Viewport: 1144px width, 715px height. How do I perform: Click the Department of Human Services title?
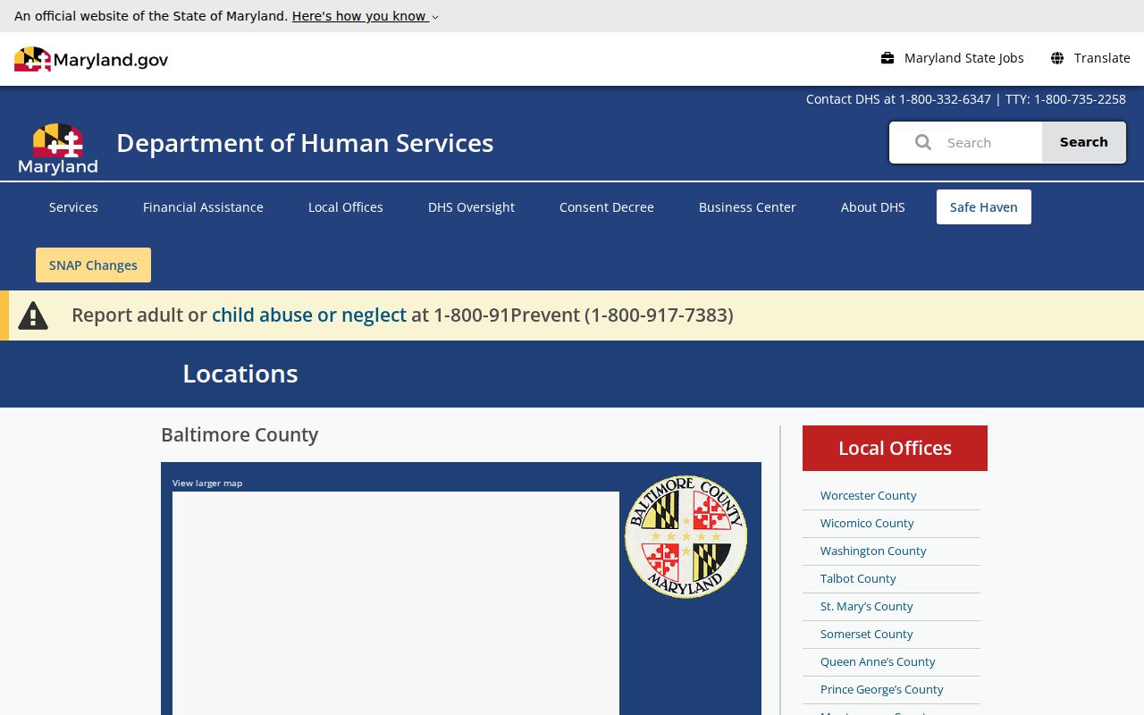pyautogui.click(x=305, y=143)
